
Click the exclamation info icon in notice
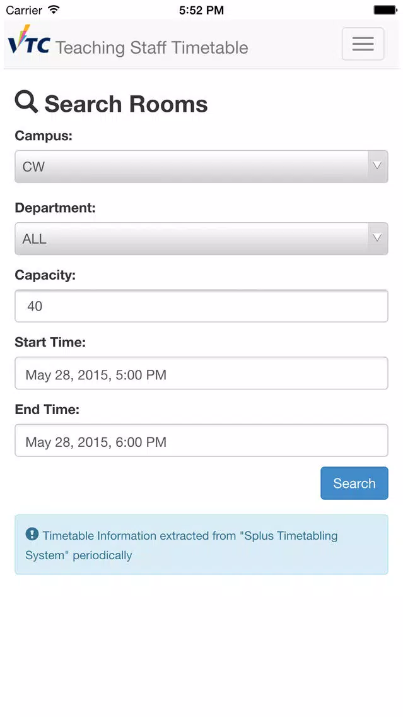coord(32,533)
